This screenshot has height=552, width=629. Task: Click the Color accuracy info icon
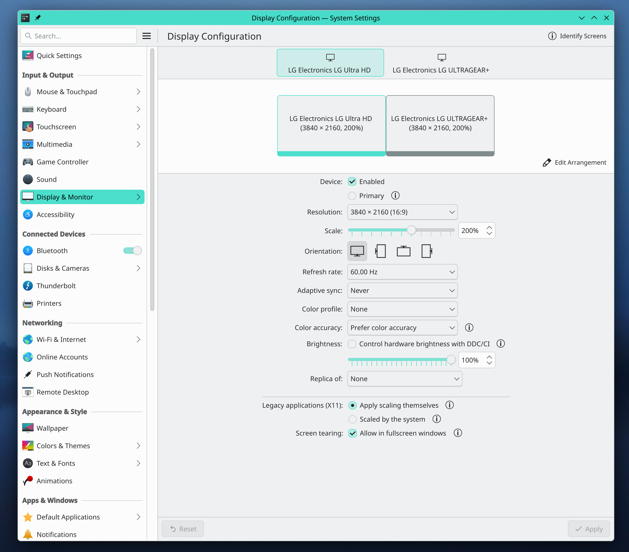[x=469, y=327]
